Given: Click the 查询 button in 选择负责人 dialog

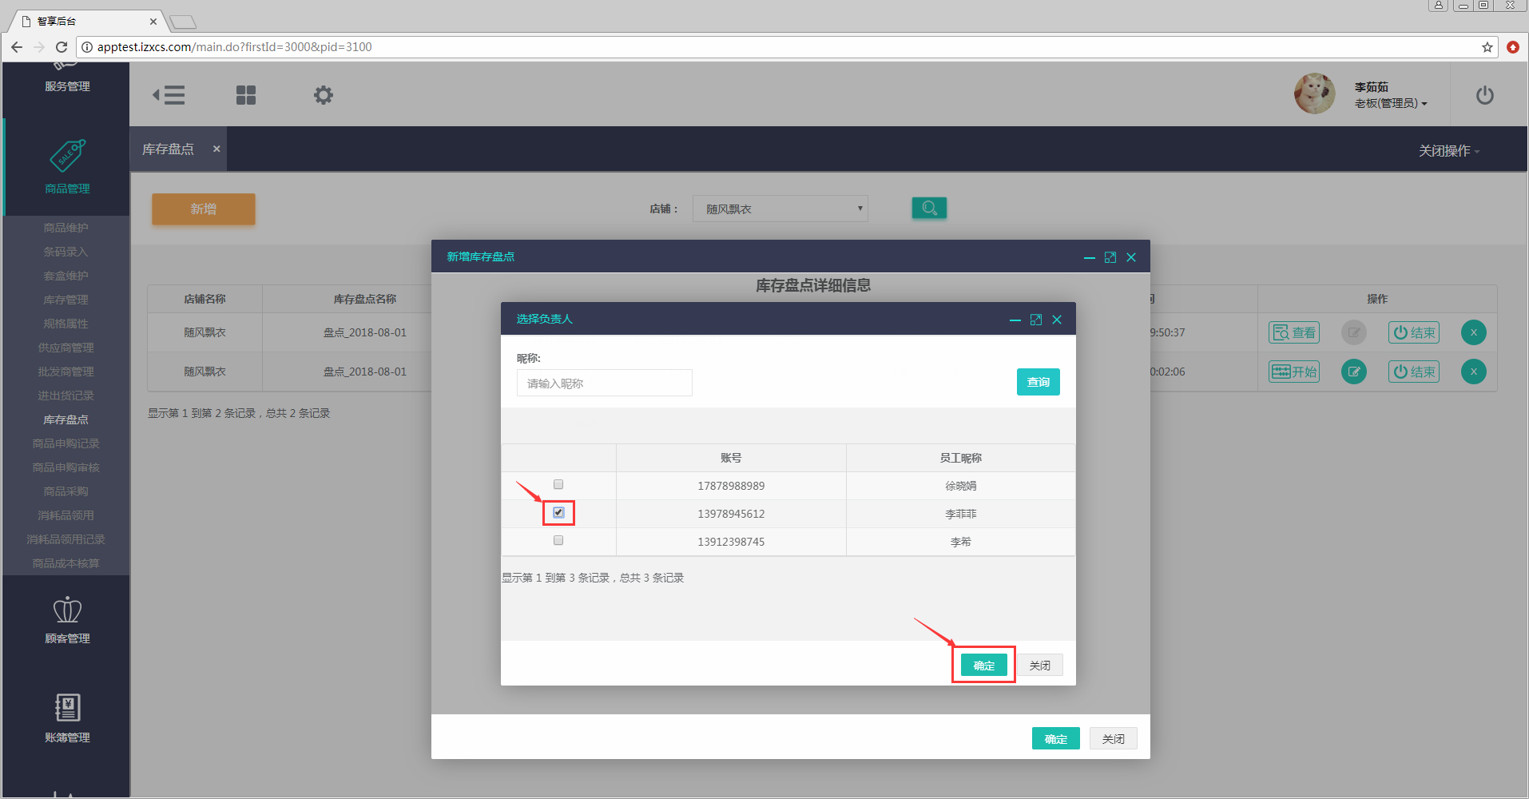Looking at the screenshot, I should pyautogui.click(x=1039, y=382).
